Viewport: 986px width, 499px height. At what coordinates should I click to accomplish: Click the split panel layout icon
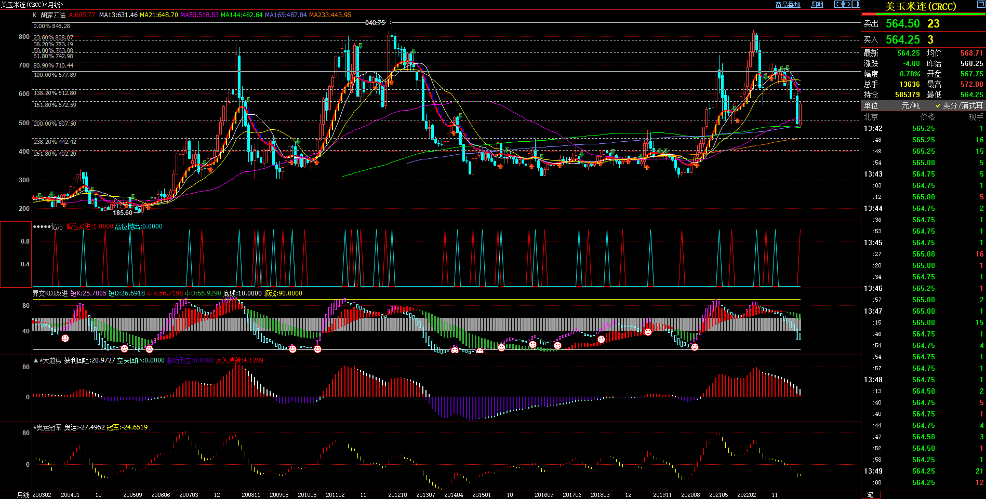pos(856,4)
